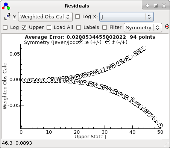170x148 pixels.
Task: Click the red target icon beside Symmetry
Action: (x=167, y=27)
